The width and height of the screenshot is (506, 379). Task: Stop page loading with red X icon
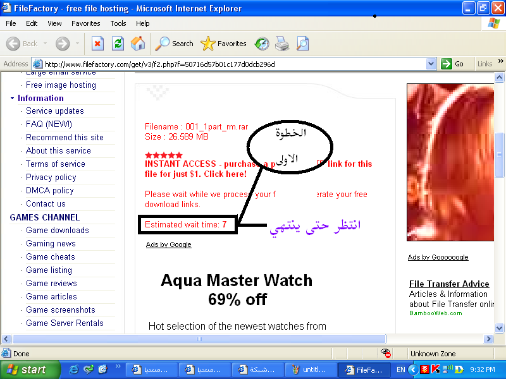point(97,44)
